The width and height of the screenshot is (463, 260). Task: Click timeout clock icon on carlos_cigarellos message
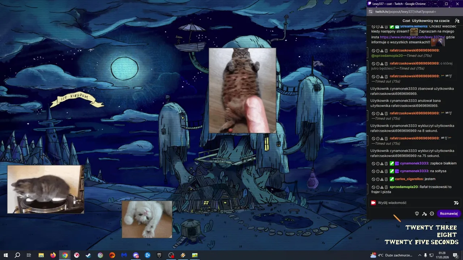pyautogui.click(x=378, y=179)
